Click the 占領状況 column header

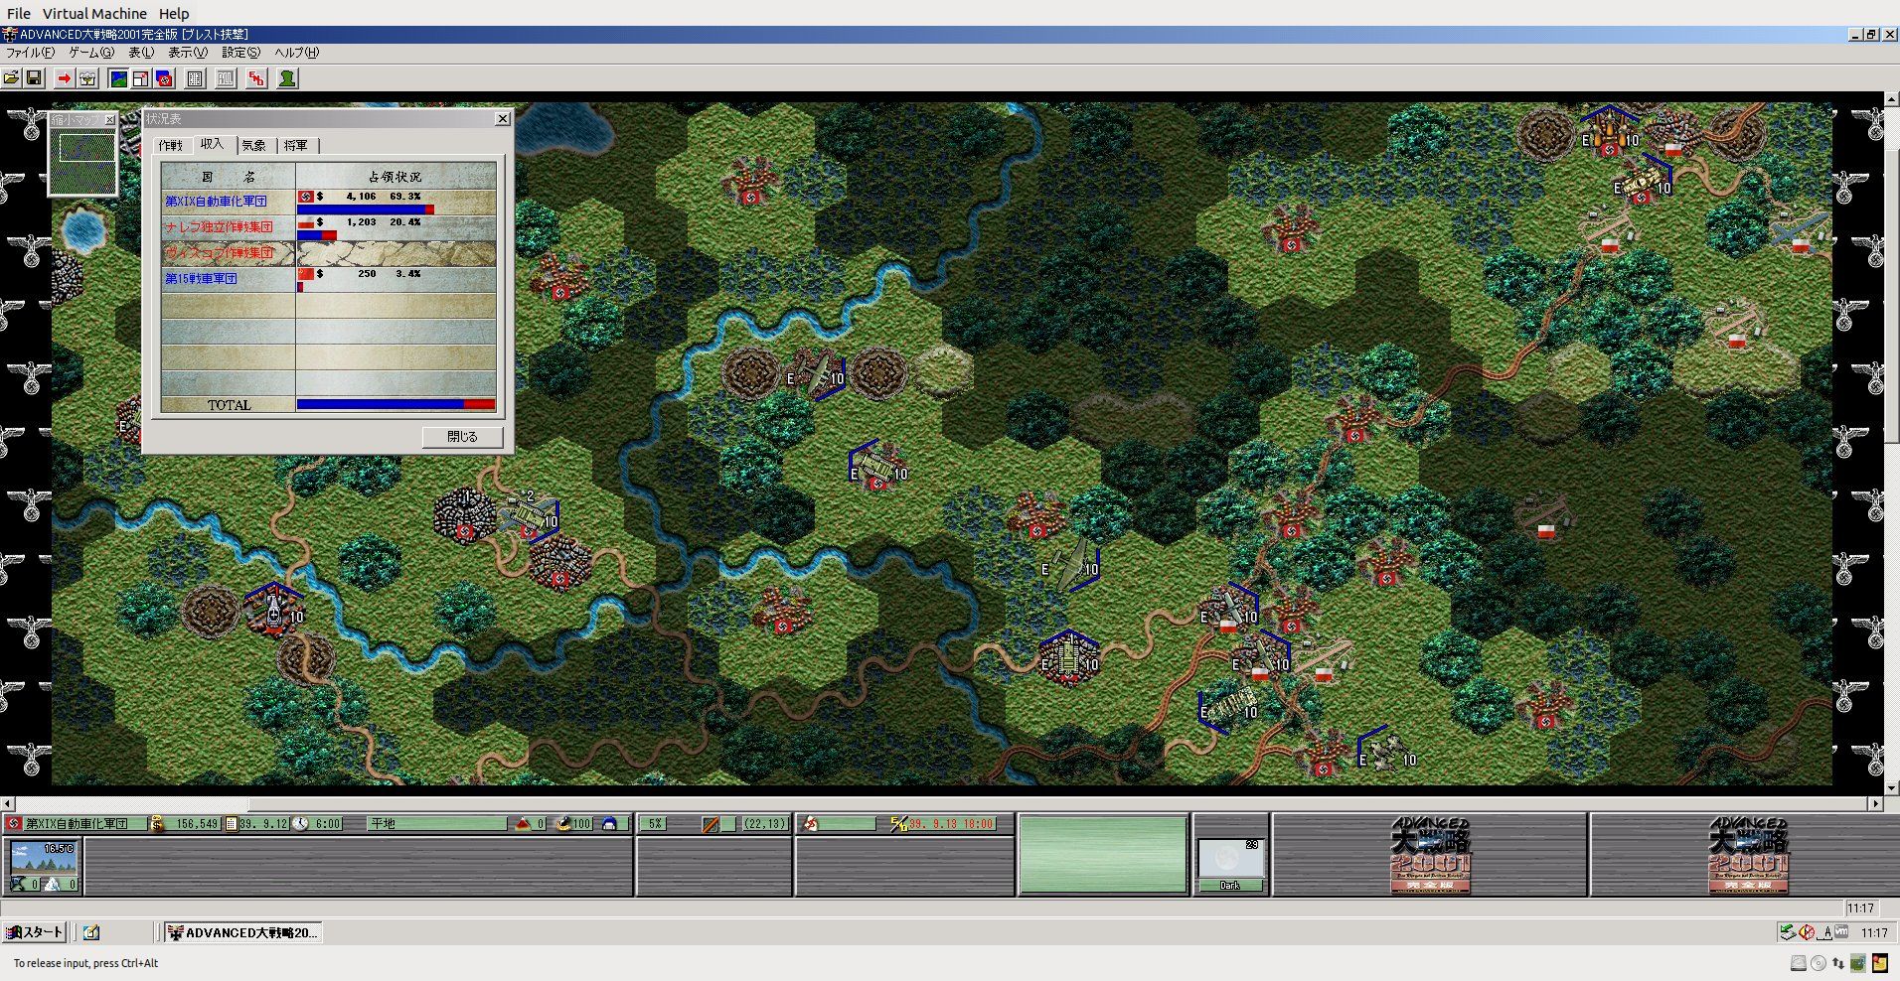(x=396, y=177)
